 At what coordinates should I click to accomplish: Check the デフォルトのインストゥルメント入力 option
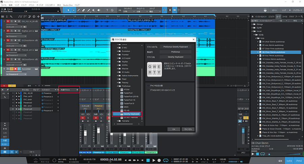click(148, 90)
